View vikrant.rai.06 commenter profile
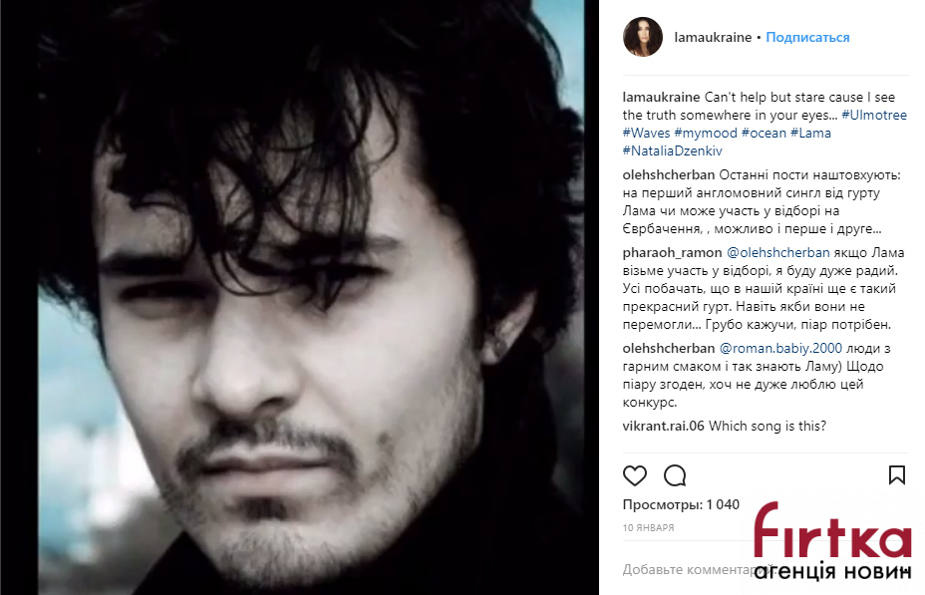 (x=664, y=426)
